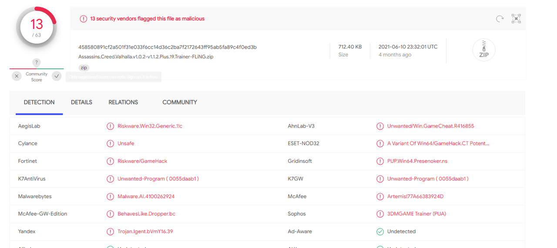This screenshot has height=248, width=557.
Task: Click the Ad-Aware undetected check icon
Action: coord(380,231)
